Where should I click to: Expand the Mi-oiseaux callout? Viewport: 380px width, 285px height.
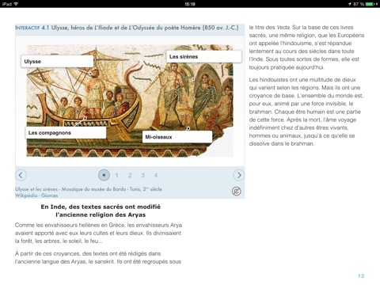point(177,137)
